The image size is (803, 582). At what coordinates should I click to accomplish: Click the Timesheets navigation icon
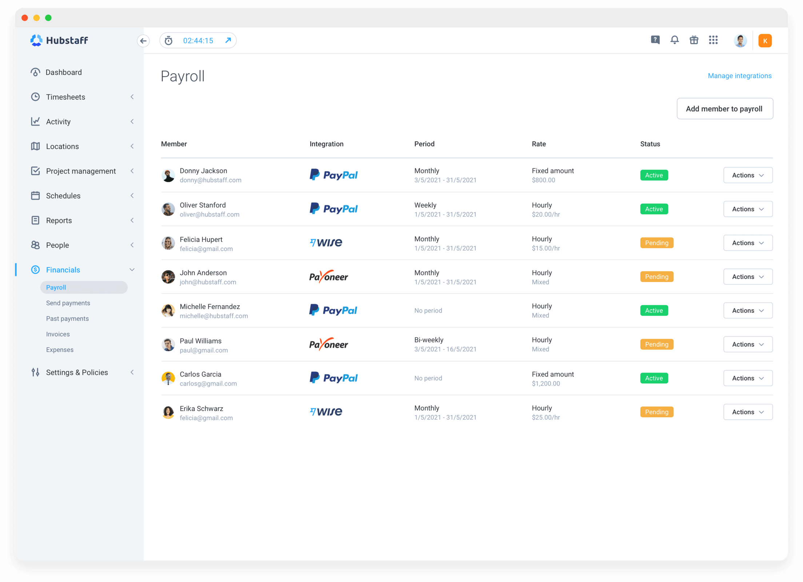(36, 97)
